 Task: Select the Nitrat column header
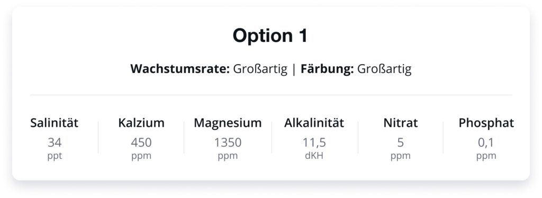point(401,123)
